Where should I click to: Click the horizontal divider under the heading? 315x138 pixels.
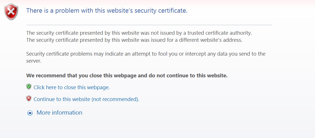(149, 25)
